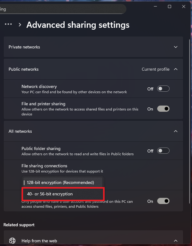
Task: Maximize the Settings window
Action: pos(169,6)
